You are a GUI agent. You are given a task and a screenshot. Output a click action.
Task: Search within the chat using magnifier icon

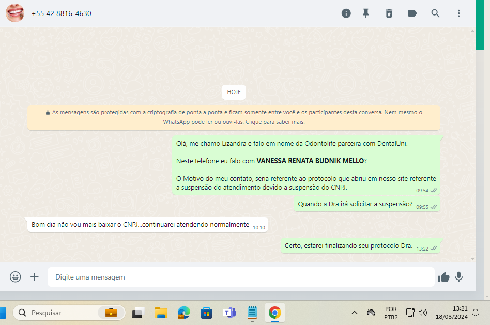point(435,13)
